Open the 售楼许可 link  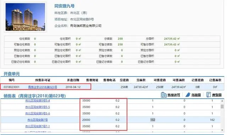tap(174, 95)
